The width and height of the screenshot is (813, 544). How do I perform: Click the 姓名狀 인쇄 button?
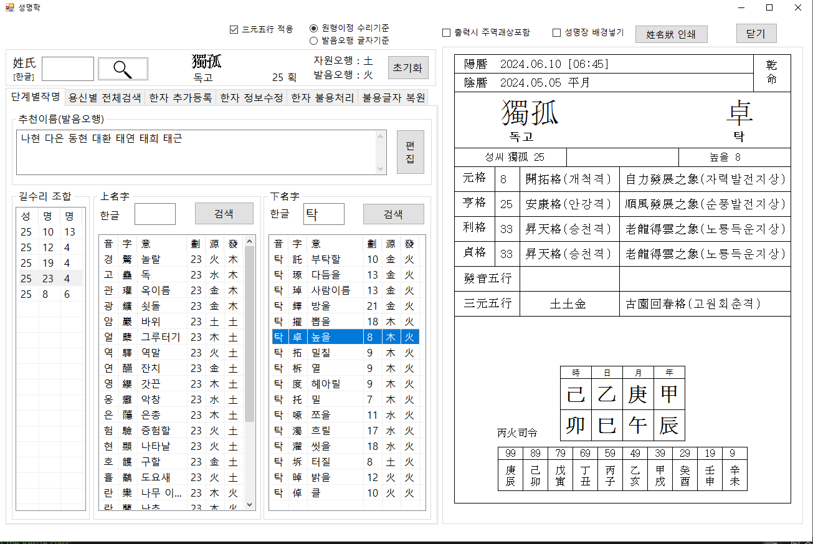pyautogui.click(x=672, y=34)
